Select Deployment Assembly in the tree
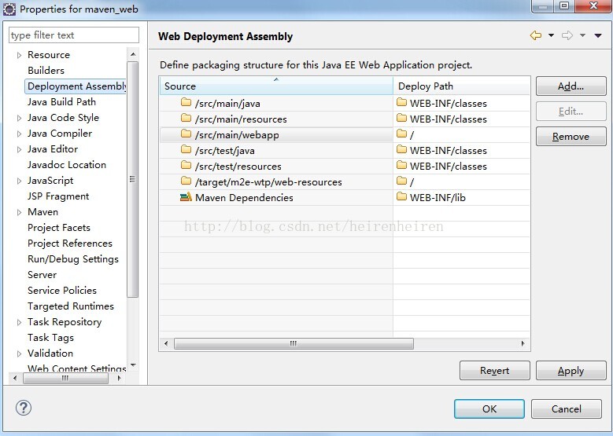The height and width of the screenshot is (436, 613). tap(76, 86)
